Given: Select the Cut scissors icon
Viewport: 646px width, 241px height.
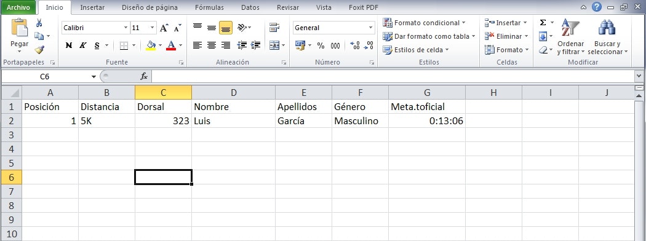Looking at the screenshot, I should 39,23.
